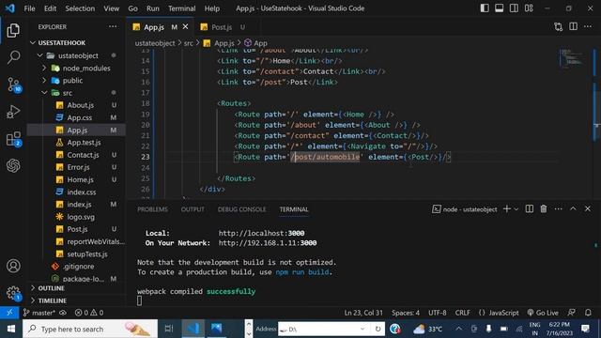601x338 pixels.
Task: Open the Windows Start menu
Action: [10, 329]
